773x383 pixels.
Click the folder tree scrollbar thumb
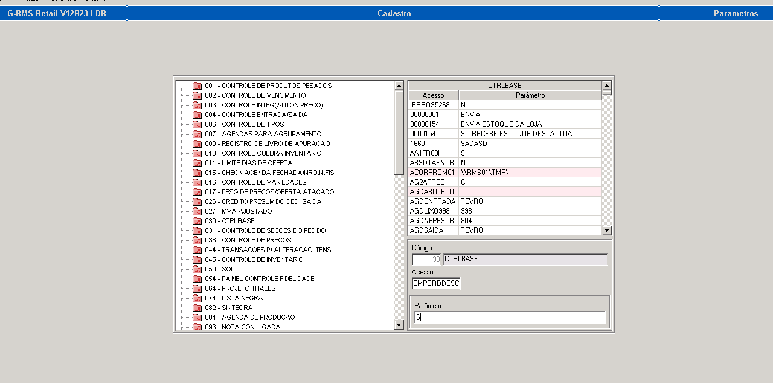pyautogui.click(x=399, y=133)
